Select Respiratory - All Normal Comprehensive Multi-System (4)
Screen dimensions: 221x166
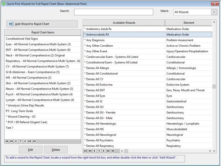point(43,61)
